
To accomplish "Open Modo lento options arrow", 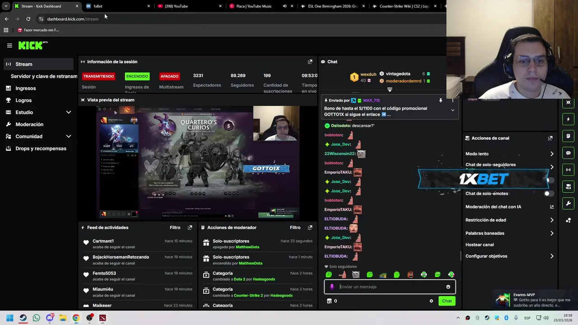I will (552, 154).
